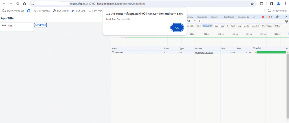Switch to the Recorder DevTools tab
This screenshot has width=289, height=123.
(x=244, y=17)
